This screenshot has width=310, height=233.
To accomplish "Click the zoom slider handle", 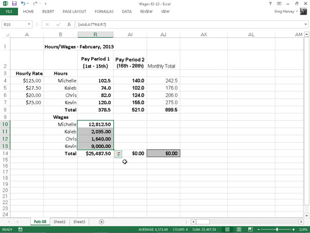I will click(x=277, y=230).
